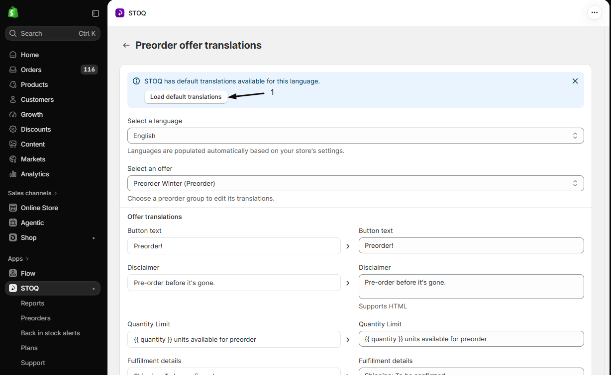Click the Shop channel icon
This screenshot has height=375, width=611.
(13, 237)
